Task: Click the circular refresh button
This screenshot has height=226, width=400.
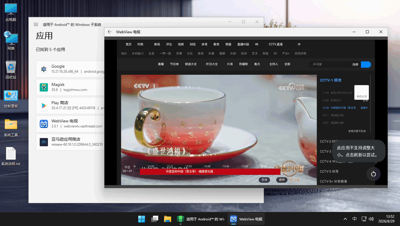Action: pyautogui.click(x=374, y=174)
